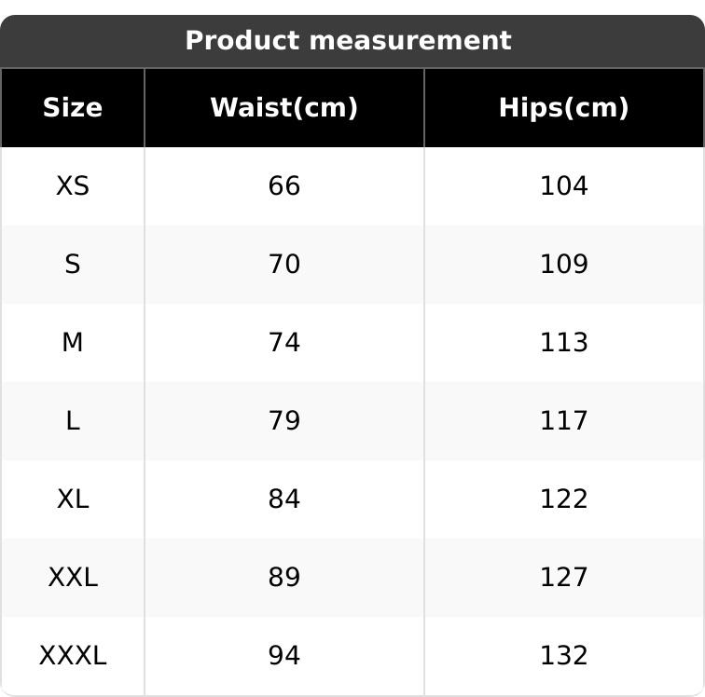Click hips value 113
705x697 pixels.
point(564,343)
